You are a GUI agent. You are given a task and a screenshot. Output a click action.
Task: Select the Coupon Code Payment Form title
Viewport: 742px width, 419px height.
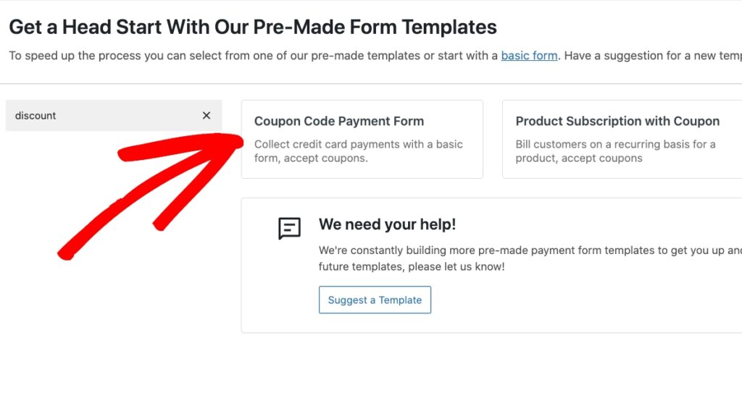[x=338, y=122]
